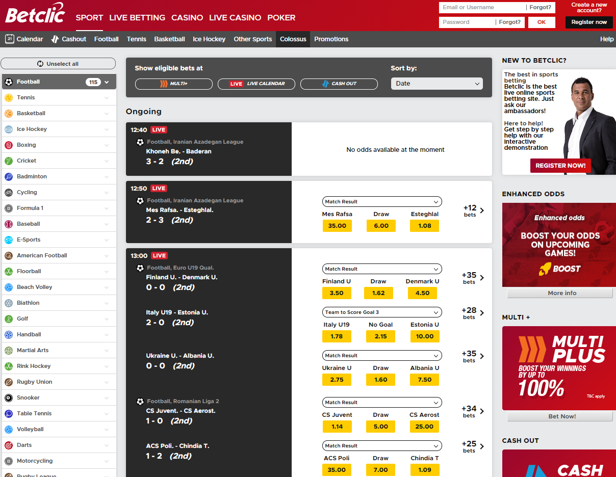Open Team to Score Goal 3 dropdown
Screen dimensions: 616x477
[382, 312]
